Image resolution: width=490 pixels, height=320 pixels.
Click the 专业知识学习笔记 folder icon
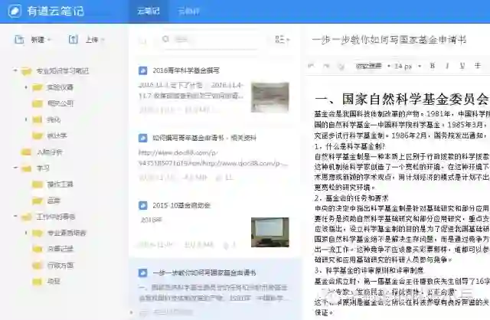[27, 71]
